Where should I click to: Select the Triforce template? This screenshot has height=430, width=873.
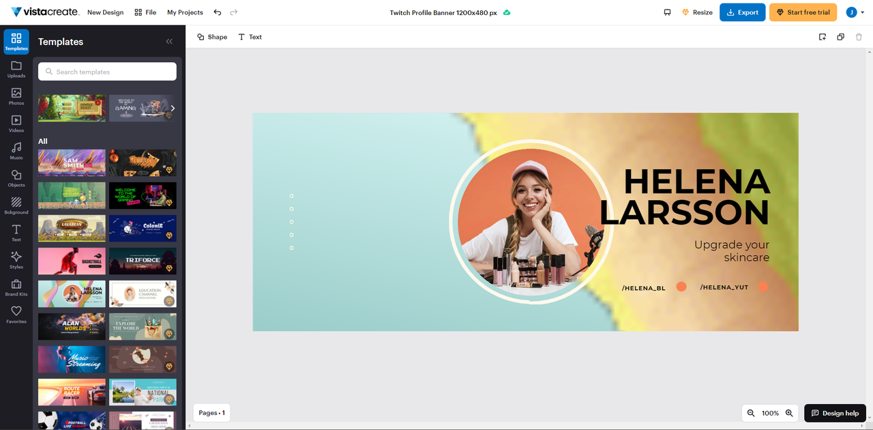(x=143, y=261)
